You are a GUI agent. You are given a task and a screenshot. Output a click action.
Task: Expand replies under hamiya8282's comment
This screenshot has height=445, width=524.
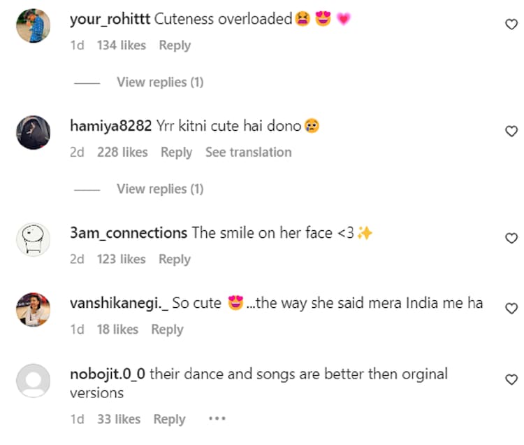tap(159, 189)
